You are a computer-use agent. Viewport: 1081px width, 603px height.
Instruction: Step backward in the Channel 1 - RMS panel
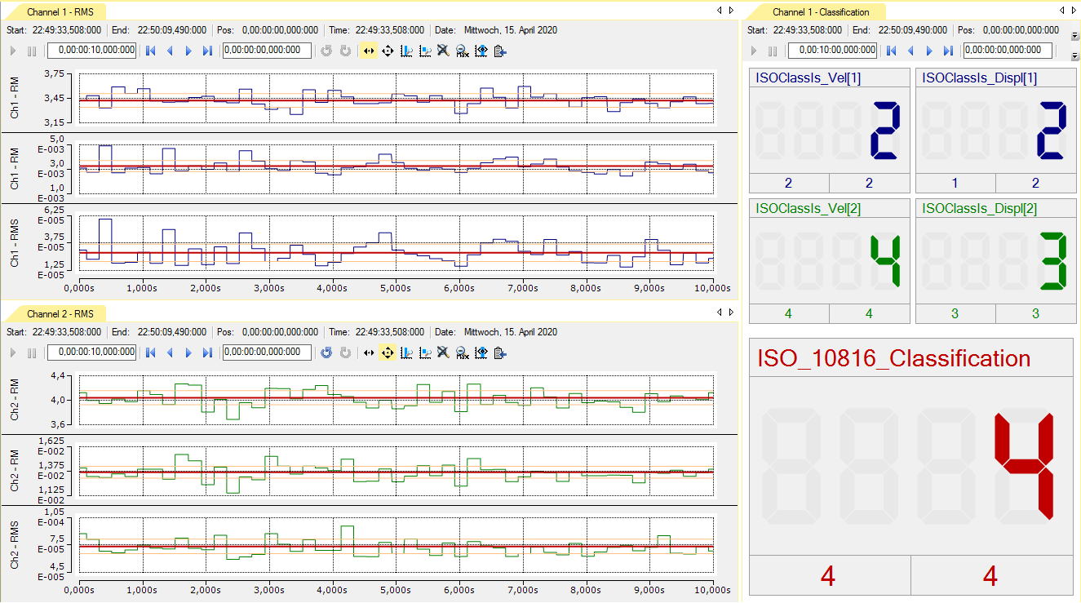[x=170, y=51]
